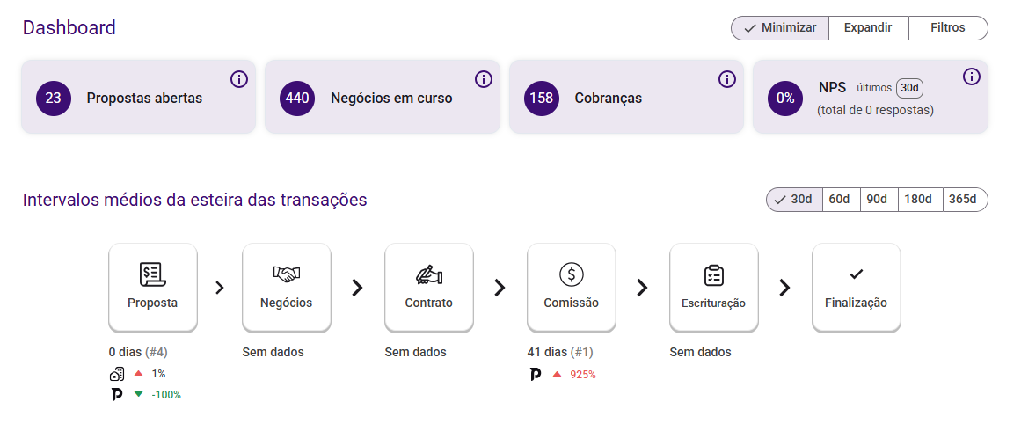
Task: Open the Finalização stage card
Action: tap(856, 288)
